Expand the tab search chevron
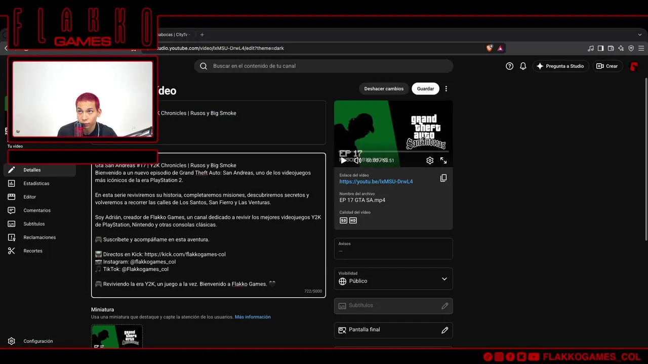 tap(640, 34)
